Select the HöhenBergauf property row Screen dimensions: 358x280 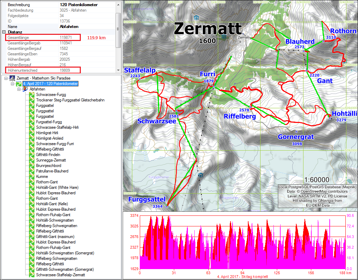pos(61,65)
